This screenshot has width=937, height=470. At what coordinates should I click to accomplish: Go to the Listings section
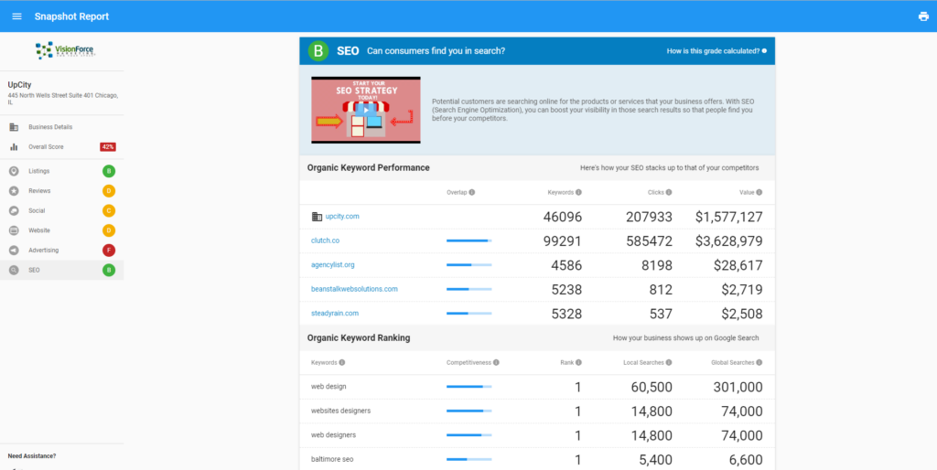(x=62, y=171)
